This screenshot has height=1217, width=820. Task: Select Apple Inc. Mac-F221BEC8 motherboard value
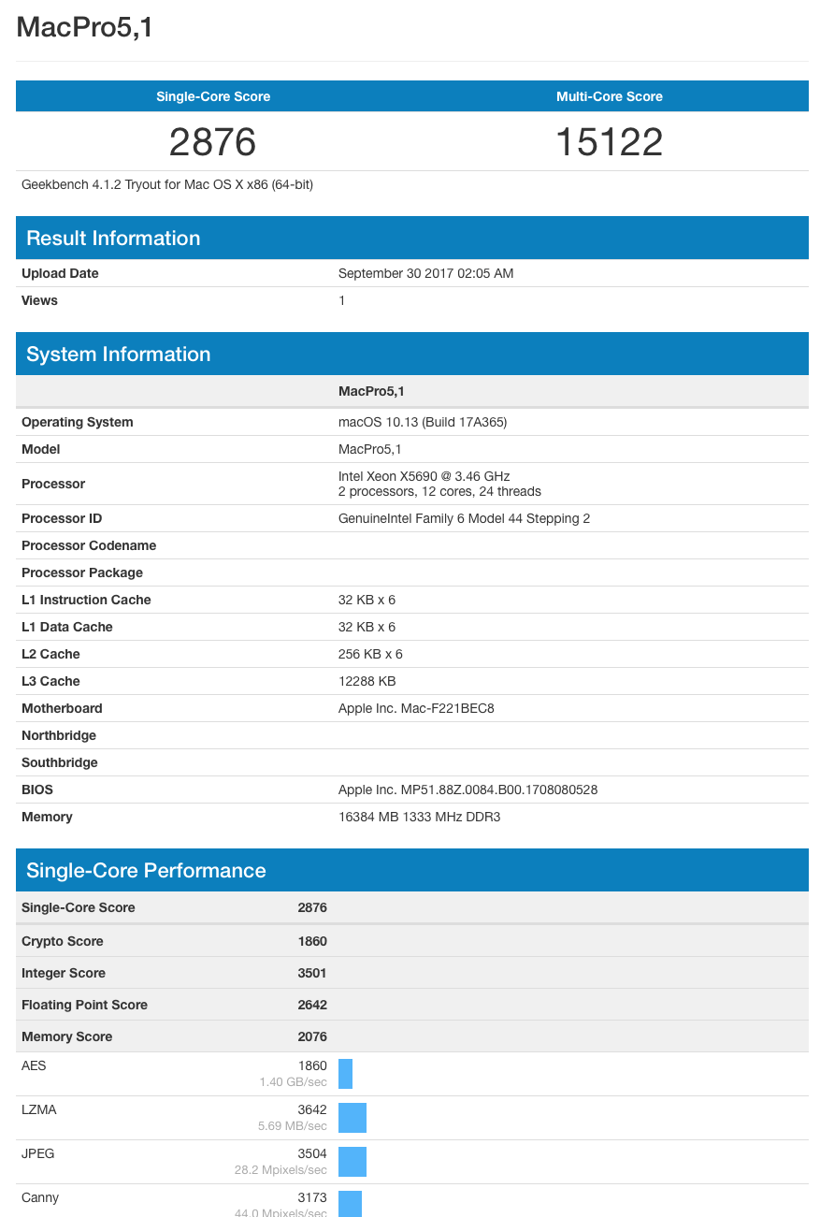click(416, 708)
